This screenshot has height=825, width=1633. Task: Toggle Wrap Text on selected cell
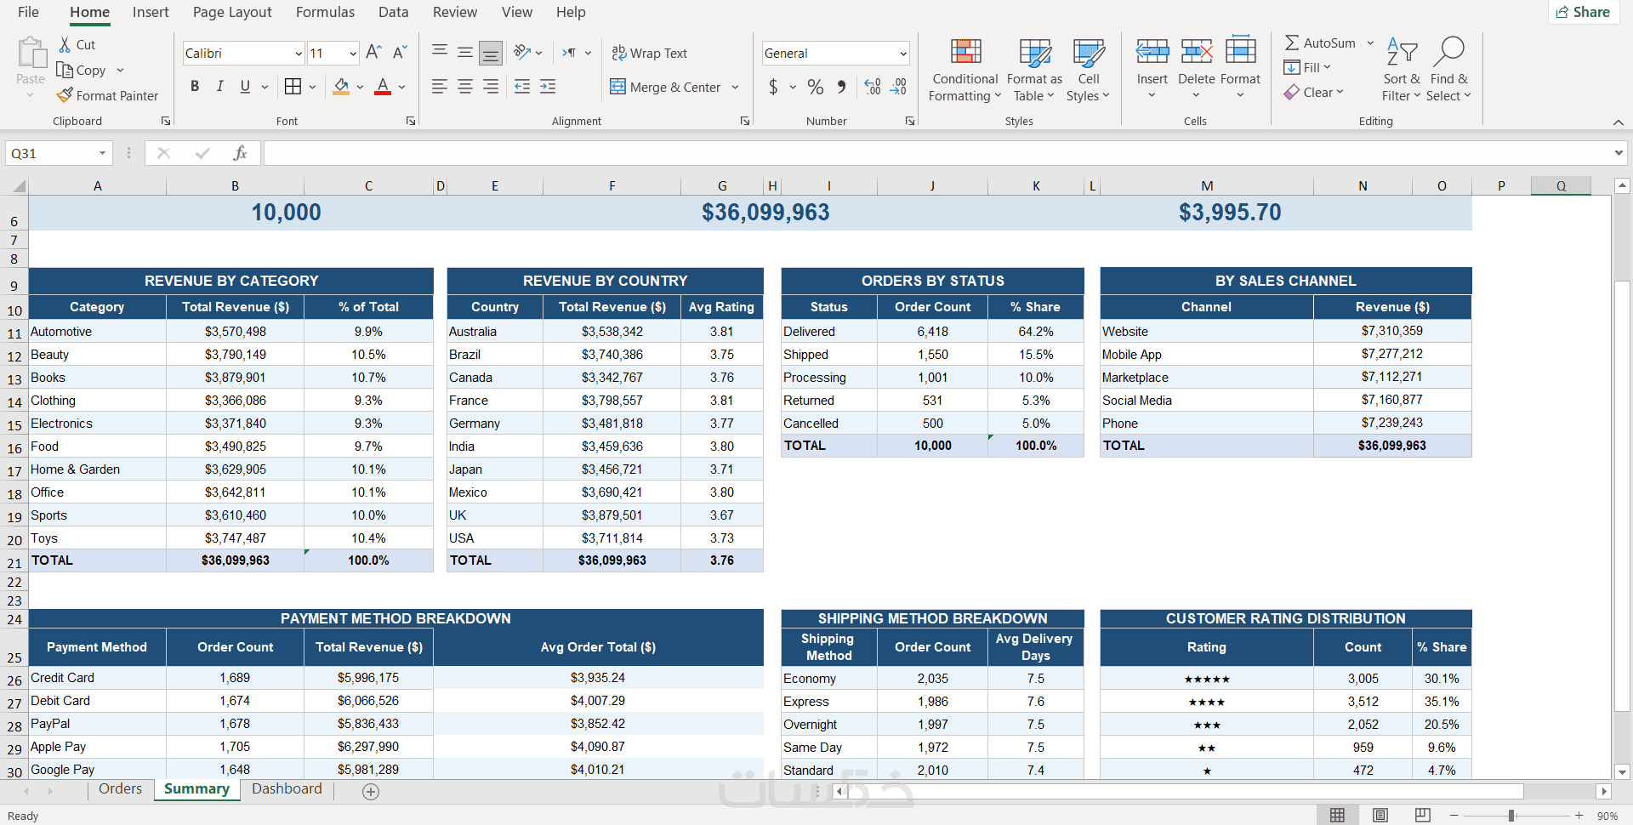tap(650, 53)
